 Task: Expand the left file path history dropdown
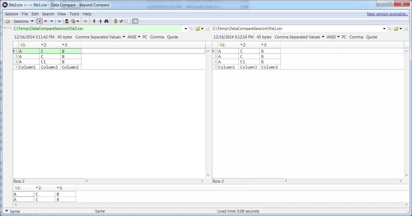coord(186,29)
